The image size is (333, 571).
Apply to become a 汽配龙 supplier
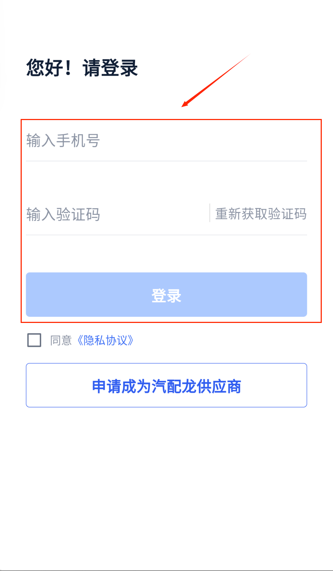click(166, 385)
